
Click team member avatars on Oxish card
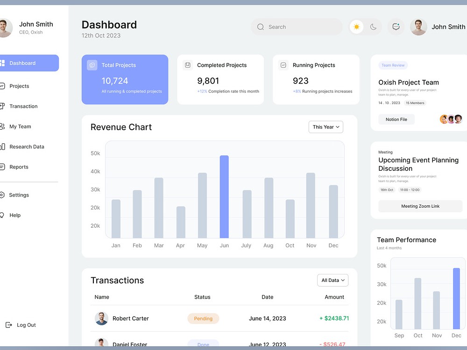tap(451, 119)
